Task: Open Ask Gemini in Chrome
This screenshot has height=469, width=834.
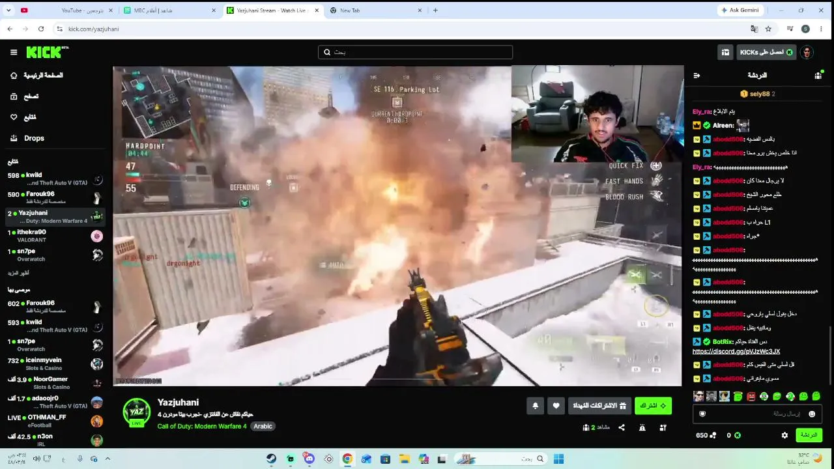Action: [x=740, y=10]
